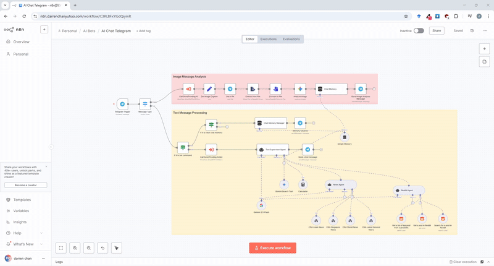The height and width of the screenshot is (266, 494).
Task: Zoom in on the canvas
Action: pos(75,248)
